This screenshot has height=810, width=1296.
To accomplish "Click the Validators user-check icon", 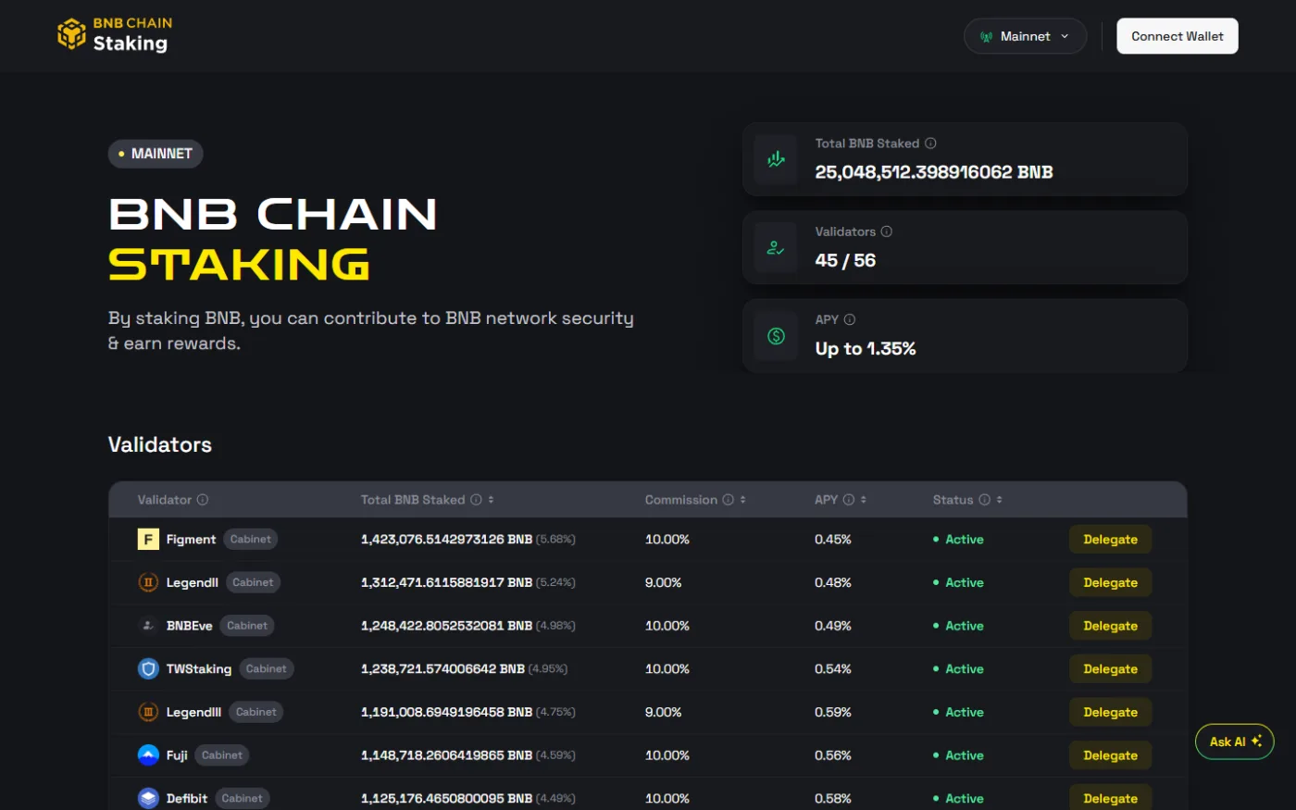I will click(776, 247).
